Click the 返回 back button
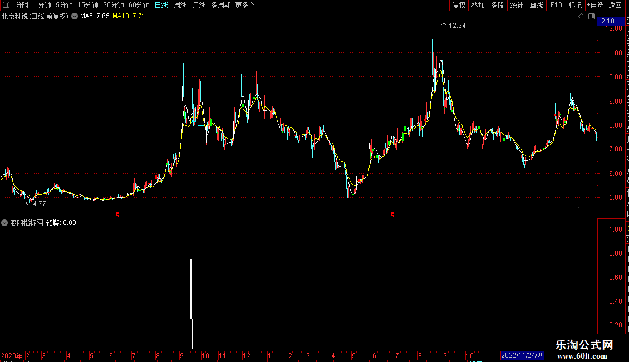Viewport: 629px width, 362px height. tap(615, 5)
